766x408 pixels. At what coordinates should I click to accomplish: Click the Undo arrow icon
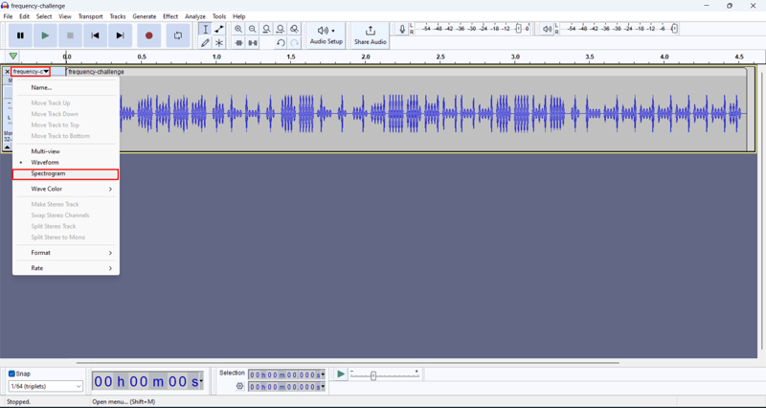coord(281,43)
